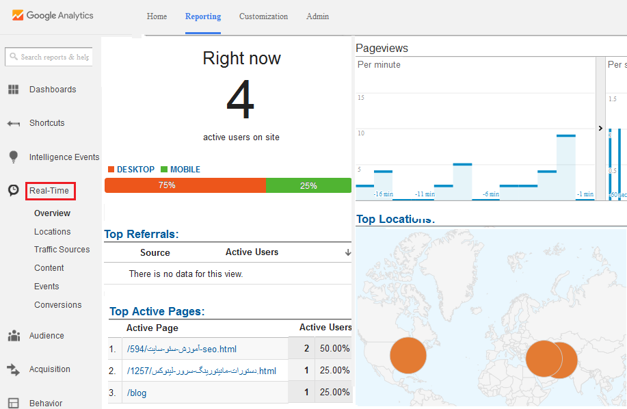Image resolution: width=627 pixels, height=409 pixels.
Task: Click the Active Page column header
Action: coord(152,328)
